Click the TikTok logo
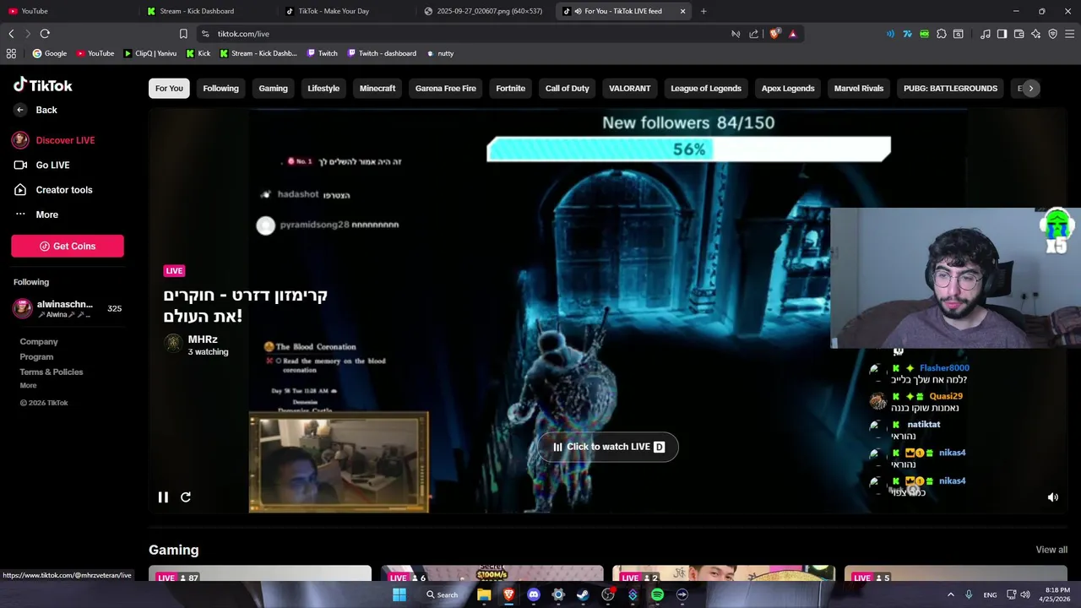Screen dimensions: 1081x608 click(x=42, y=85)
